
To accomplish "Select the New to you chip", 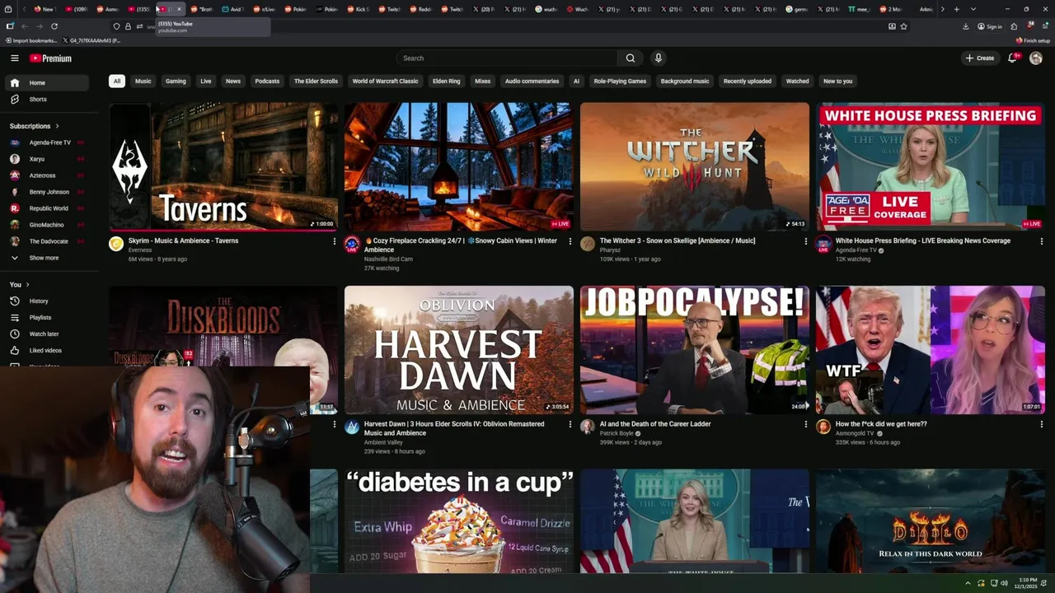I will [838, 81].
